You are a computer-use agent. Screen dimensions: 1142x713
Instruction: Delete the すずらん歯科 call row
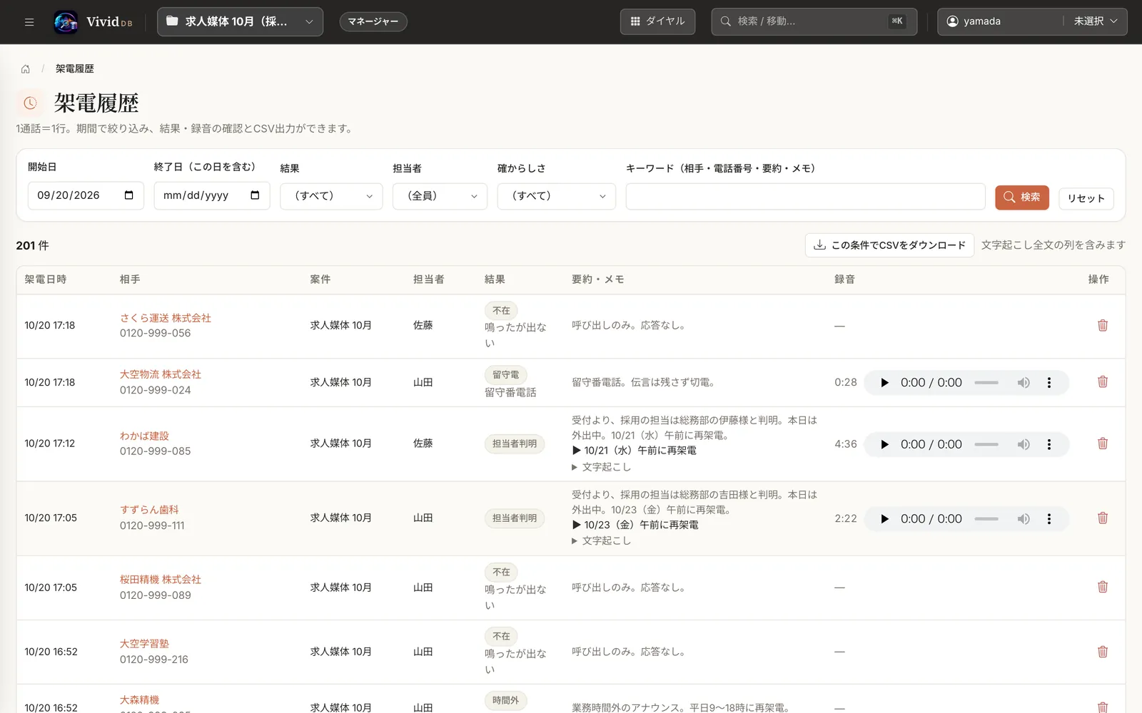click(x=1102, y=518)
